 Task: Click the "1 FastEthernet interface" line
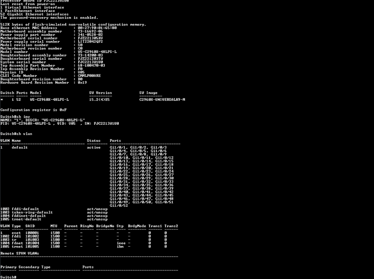tap(28, 11)
